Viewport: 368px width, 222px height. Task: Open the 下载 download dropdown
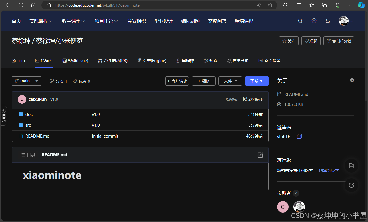click(257, 81)
